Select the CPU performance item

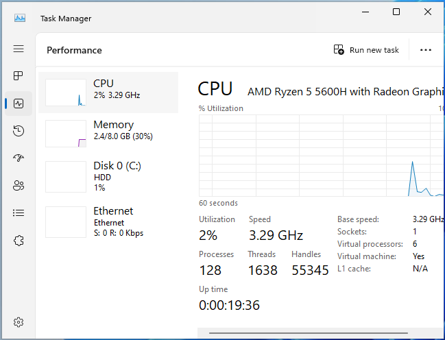pos(108,93)
